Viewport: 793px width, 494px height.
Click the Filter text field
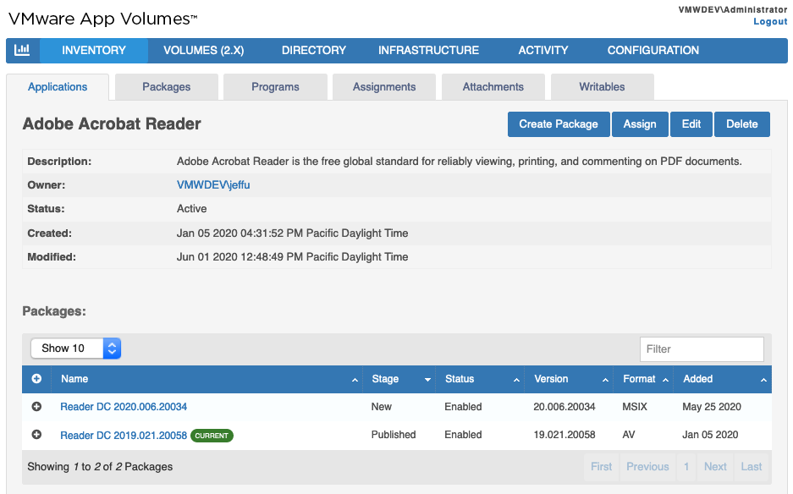tap(701, 349)
